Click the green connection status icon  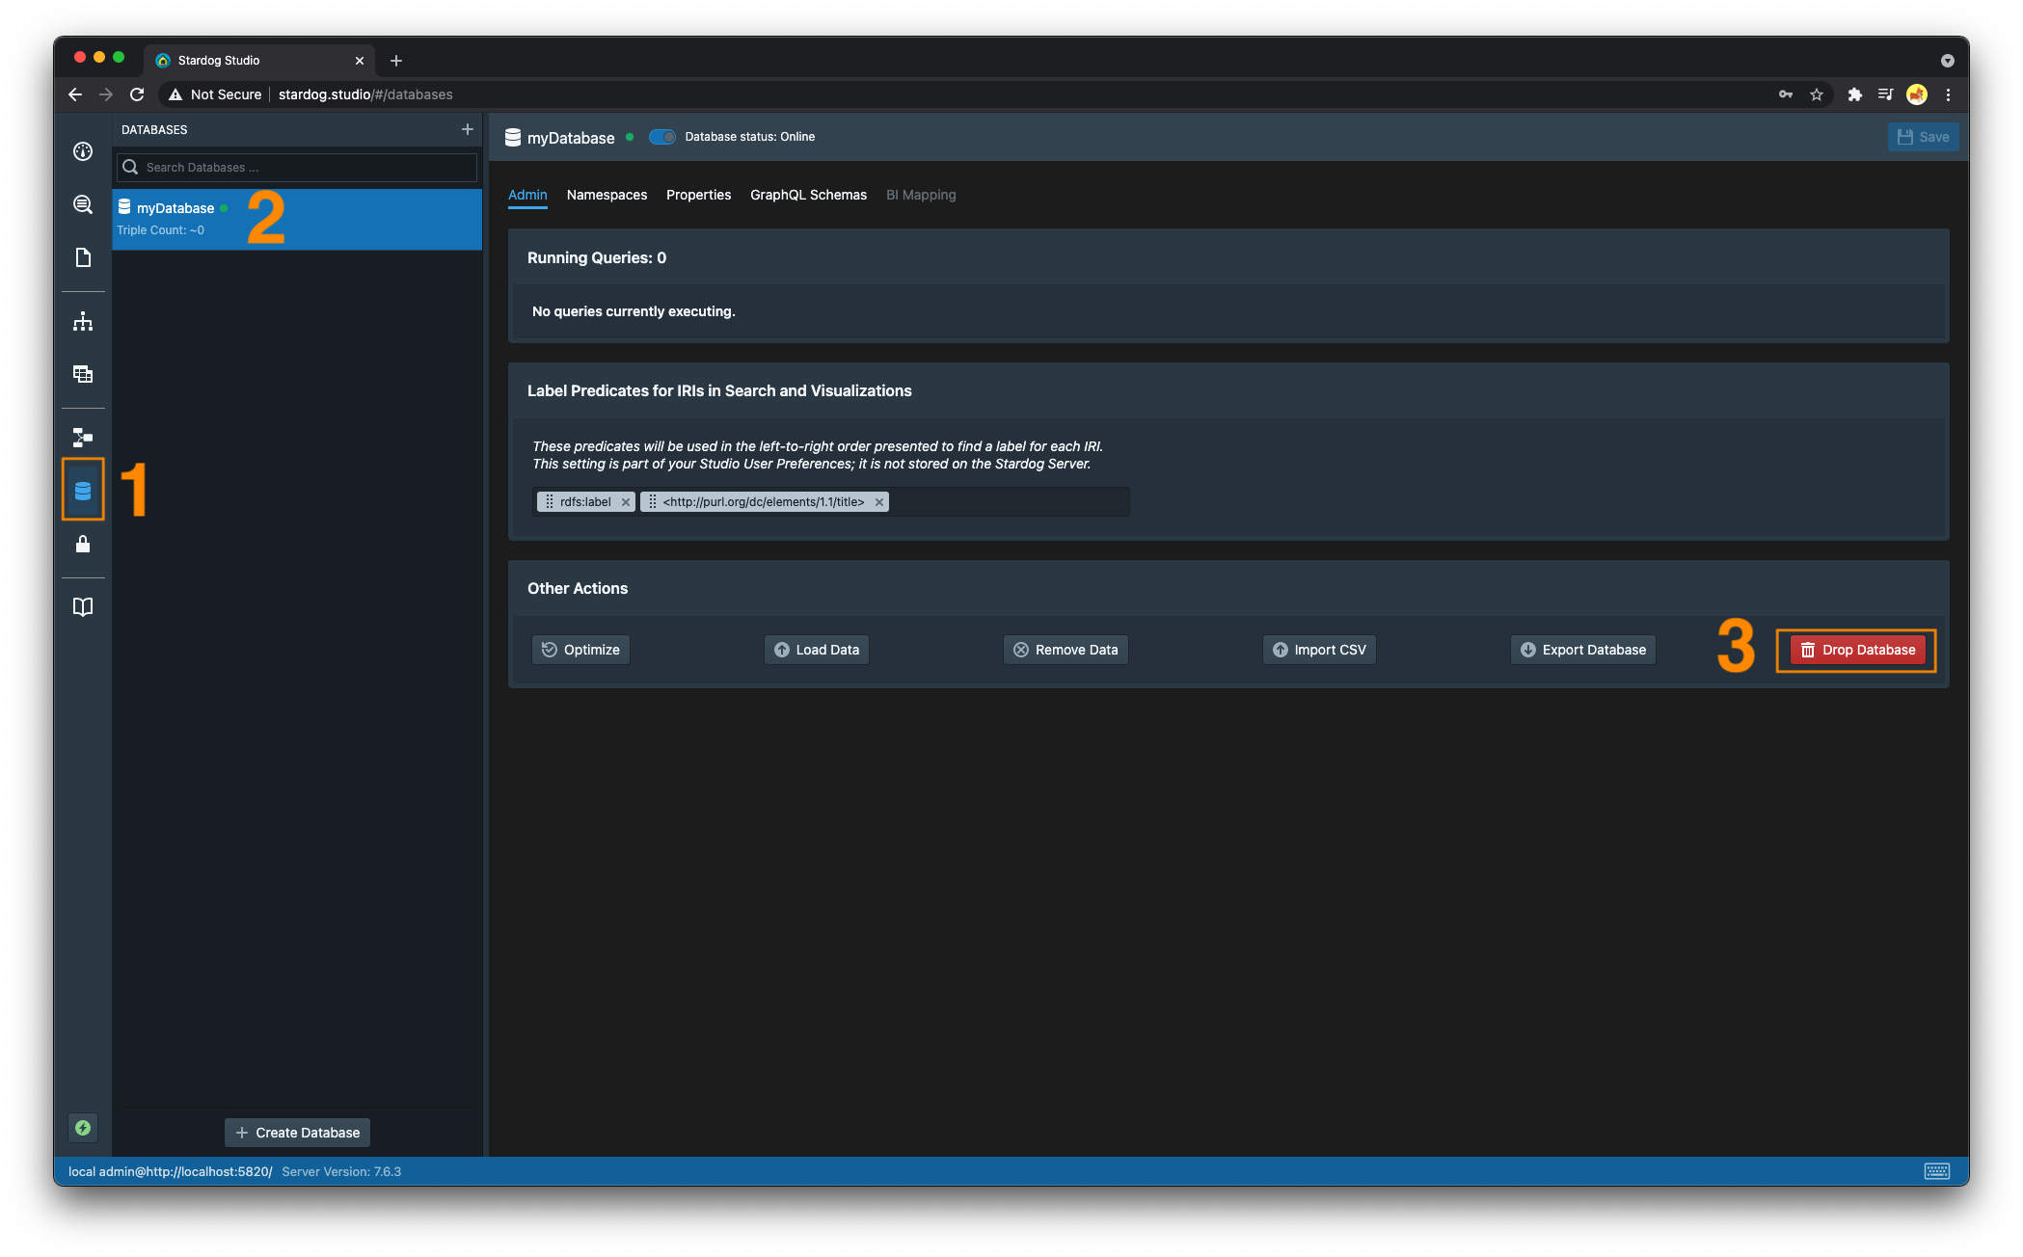pyautogui.click(x=83, y=1128)
